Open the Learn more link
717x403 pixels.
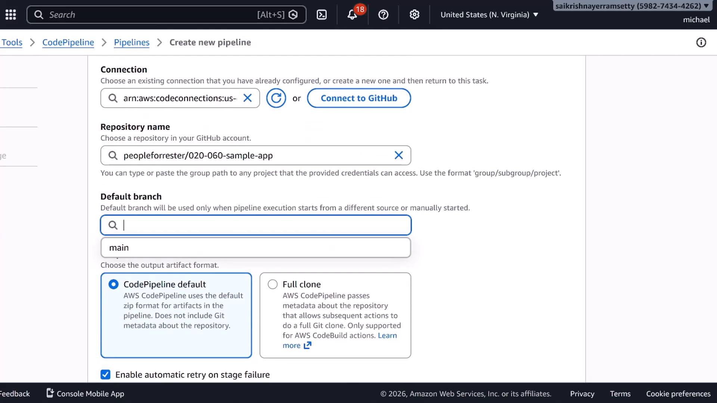(x=387, y=335)
